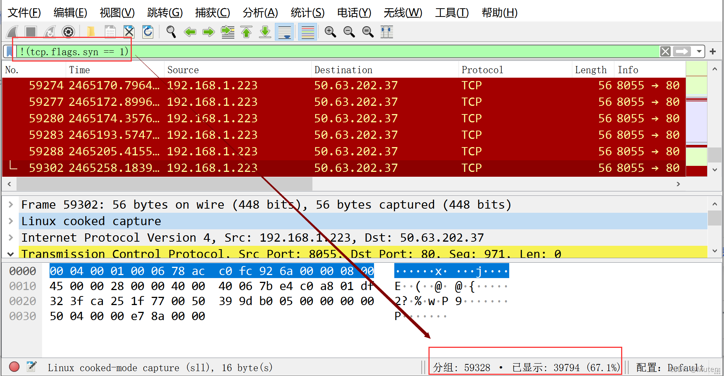724x376 pixels.
Task: Click the display filter input field
Action: pyautogui.click(x=337, y=51)
